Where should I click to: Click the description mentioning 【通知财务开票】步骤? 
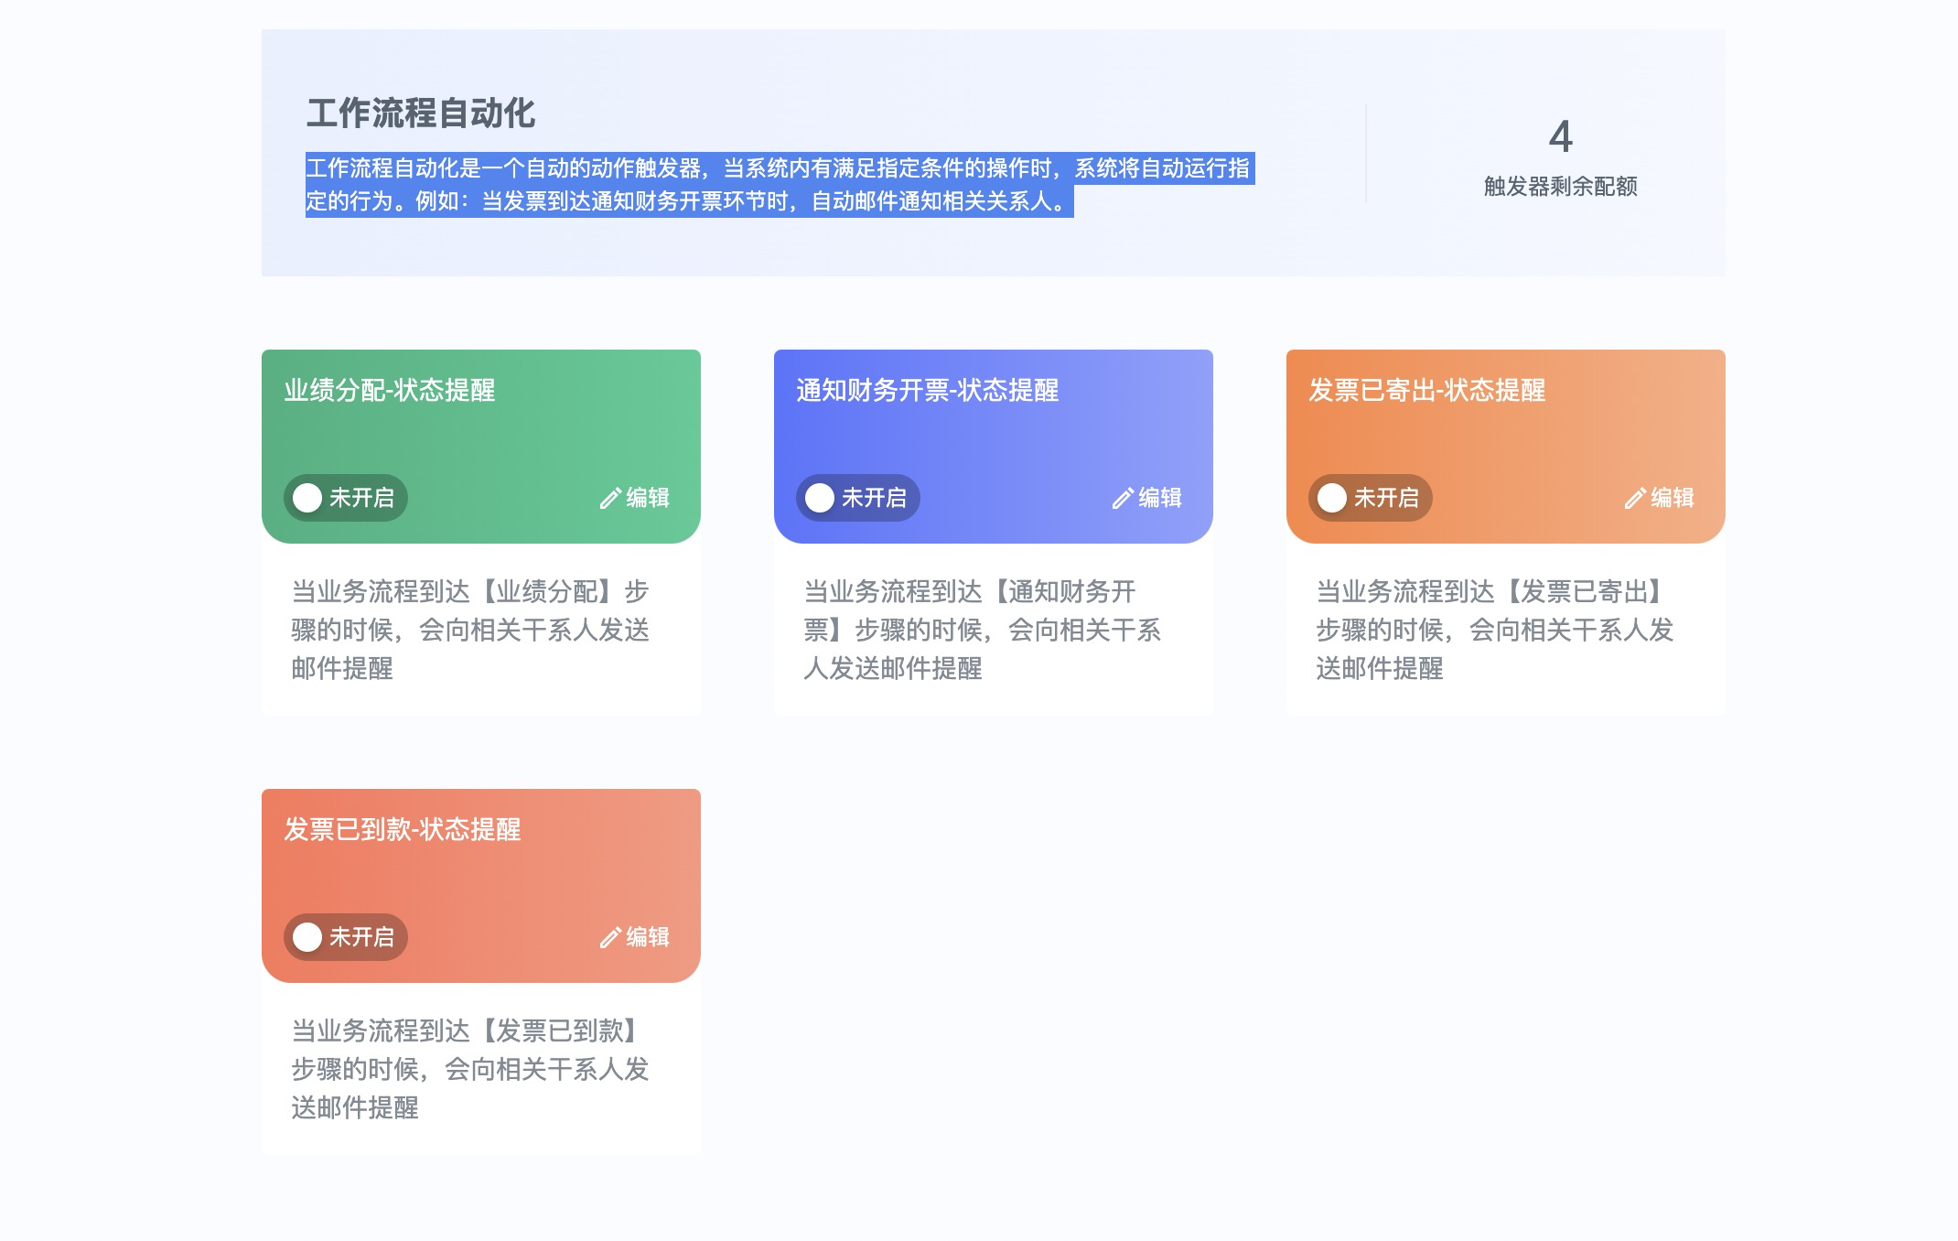tap(983, 630)
